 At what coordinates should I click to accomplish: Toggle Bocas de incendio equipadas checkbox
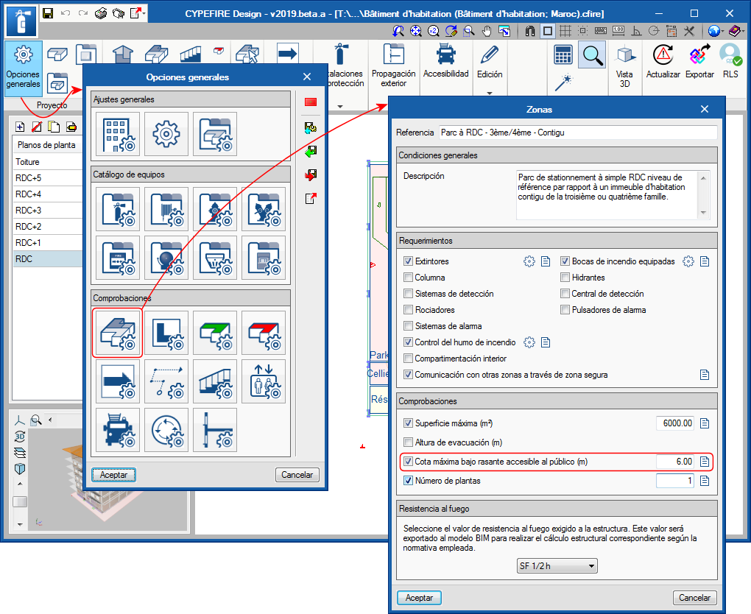pos(565,261)
